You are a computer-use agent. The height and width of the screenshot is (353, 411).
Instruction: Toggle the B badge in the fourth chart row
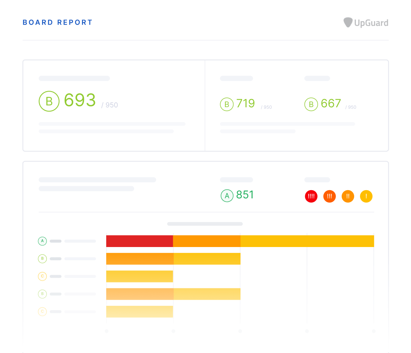coord(42,294)
